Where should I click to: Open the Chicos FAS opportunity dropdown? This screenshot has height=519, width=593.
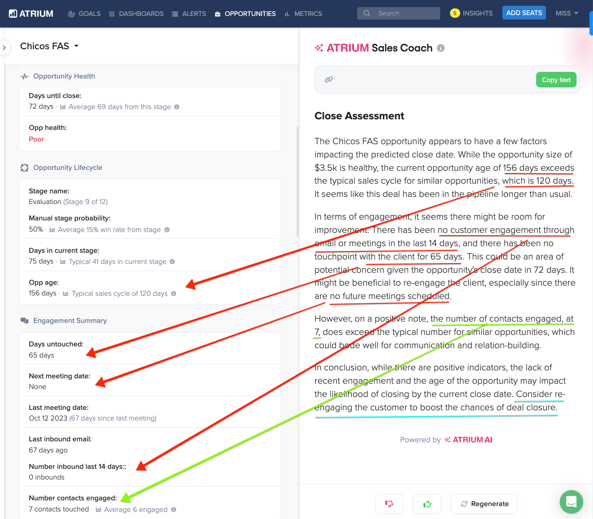[49, 46]
